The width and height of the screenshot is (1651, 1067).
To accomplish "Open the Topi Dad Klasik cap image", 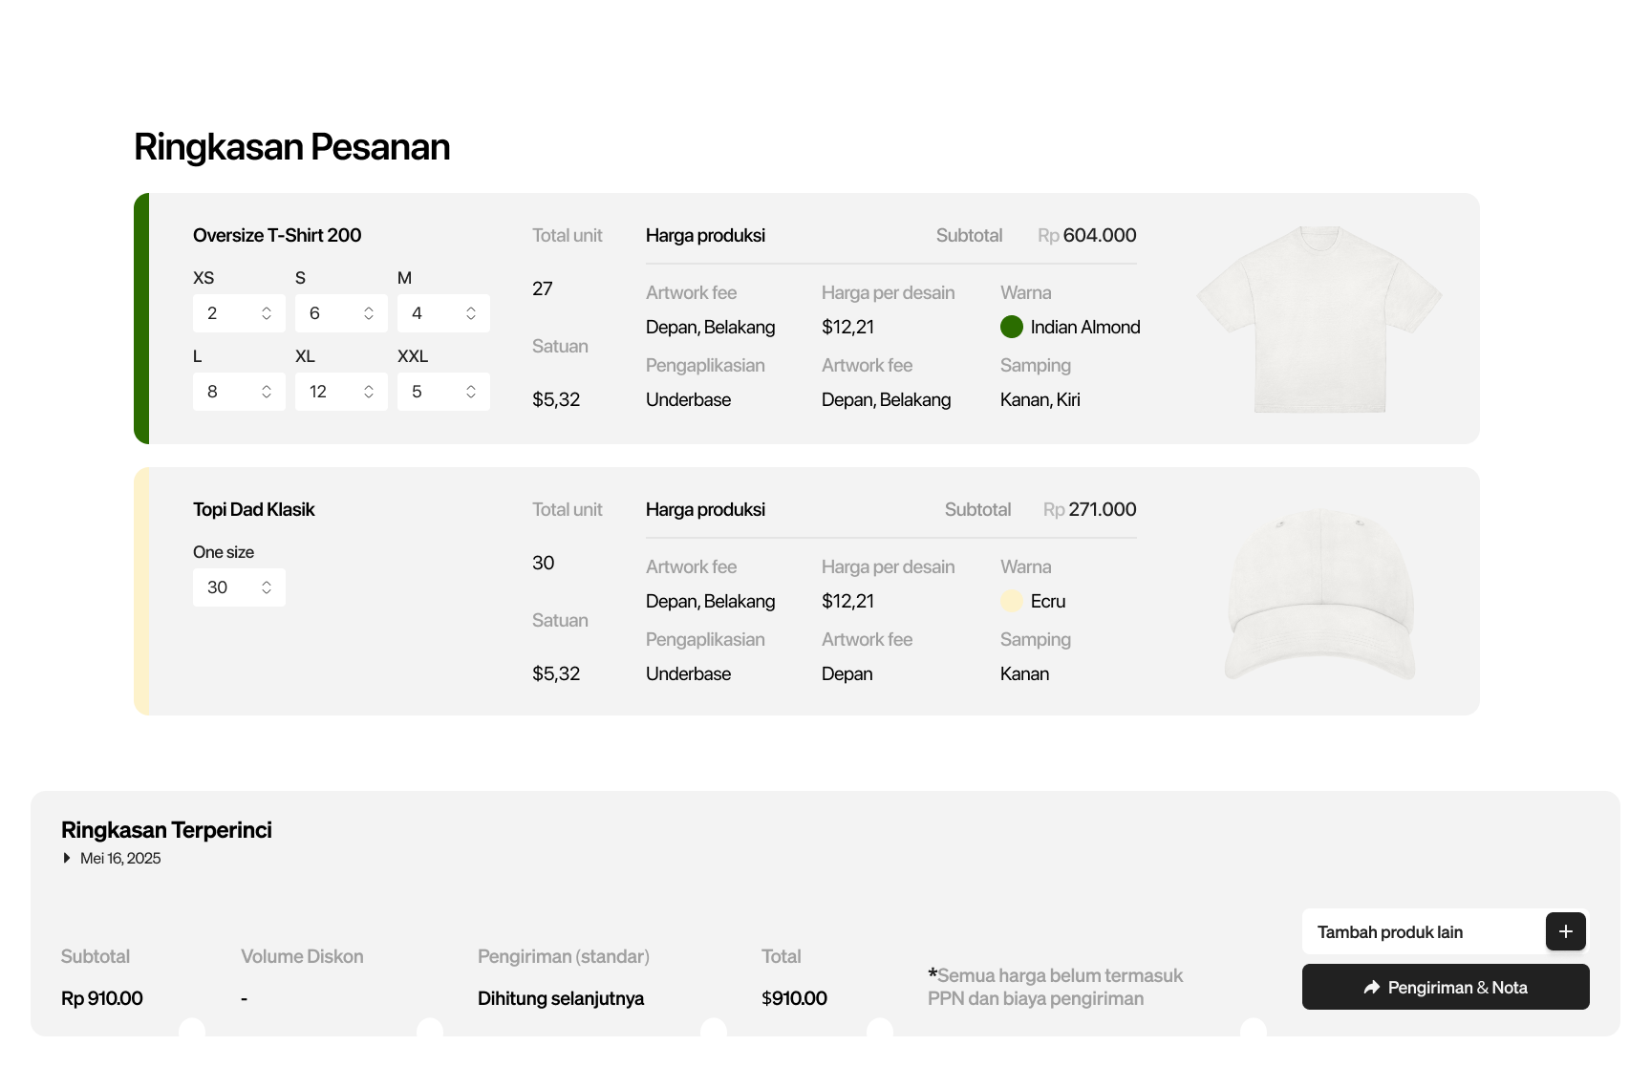I will pyautogui.click(x=1319, y=594).
